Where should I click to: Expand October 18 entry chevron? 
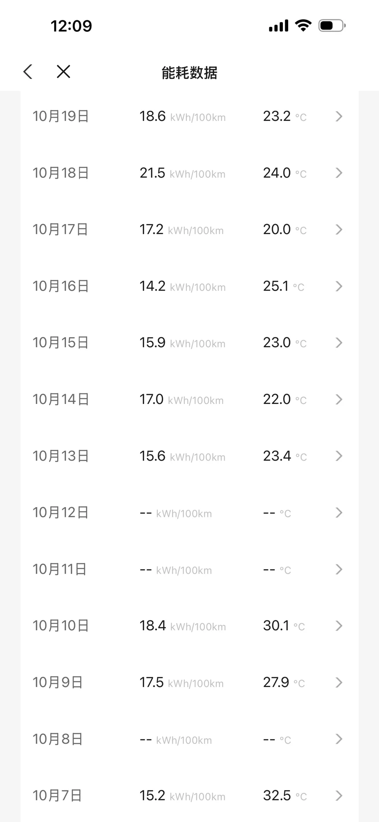[338, 173]
